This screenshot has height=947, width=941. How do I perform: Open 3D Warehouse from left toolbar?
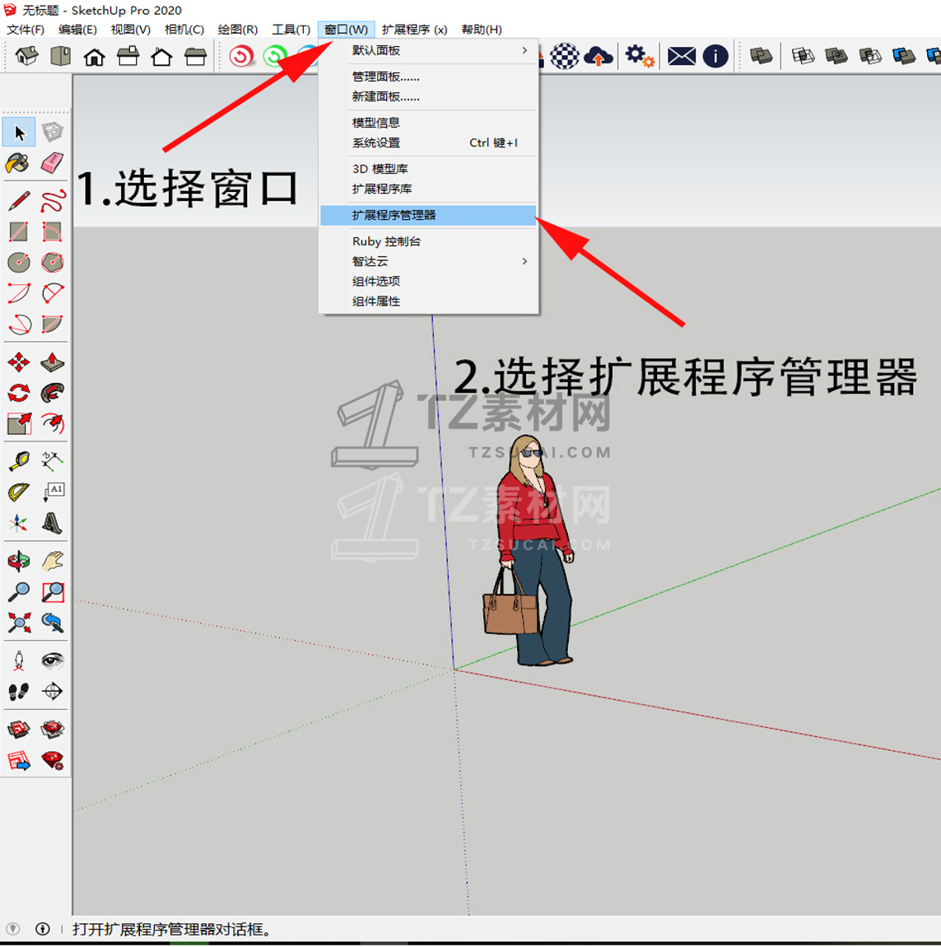[x=19, y=730]
